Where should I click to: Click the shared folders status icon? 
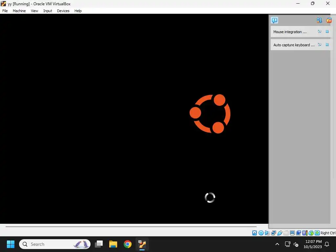(x=286, y=233)
